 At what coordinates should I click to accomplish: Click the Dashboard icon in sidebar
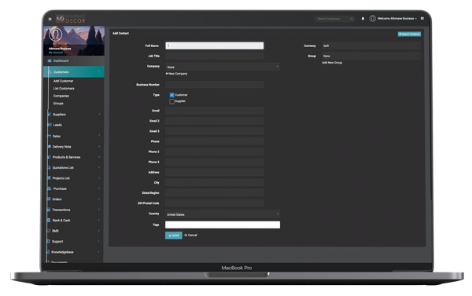coord(50,60)
